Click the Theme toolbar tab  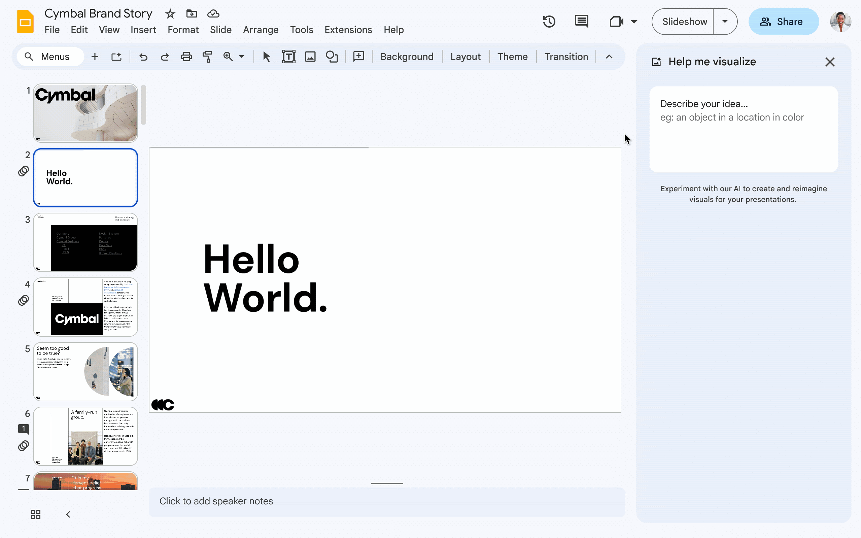512,57
